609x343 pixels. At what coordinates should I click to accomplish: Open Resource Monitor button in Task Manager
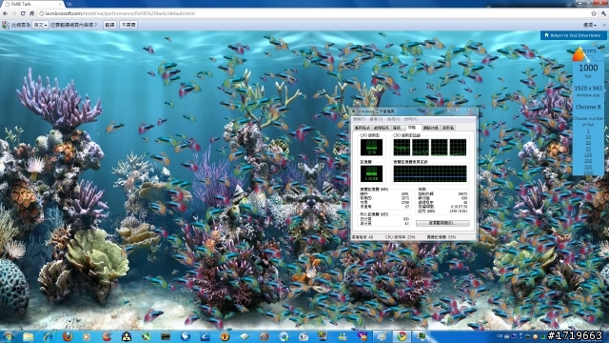[x=442, y=223]
